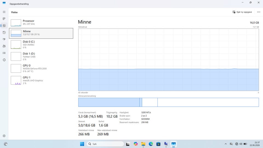Open Copilot from the taskbar
This screenshot has width=263, height=148.
point(136,144)
